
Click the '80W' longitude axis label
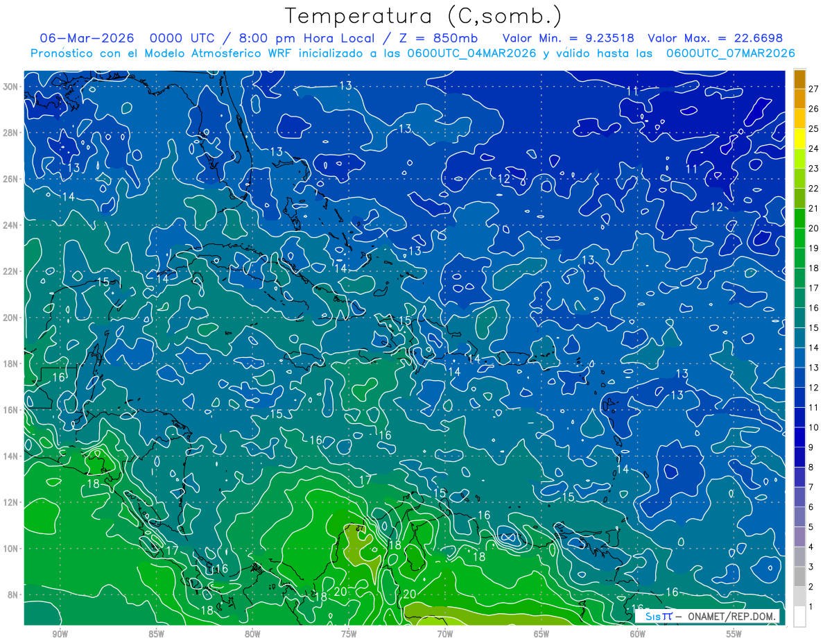click(x=252, y=634)
